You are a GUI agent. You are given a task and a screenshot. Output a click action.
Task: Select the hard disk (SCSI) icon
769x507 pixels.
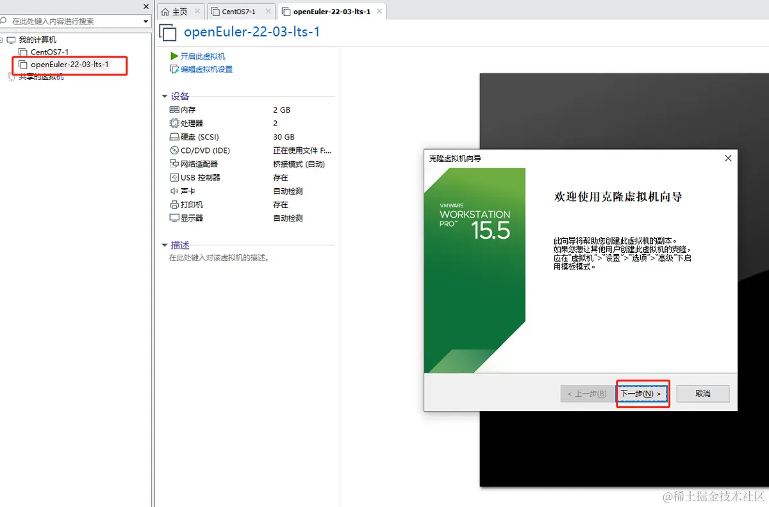tap(174, 137)
